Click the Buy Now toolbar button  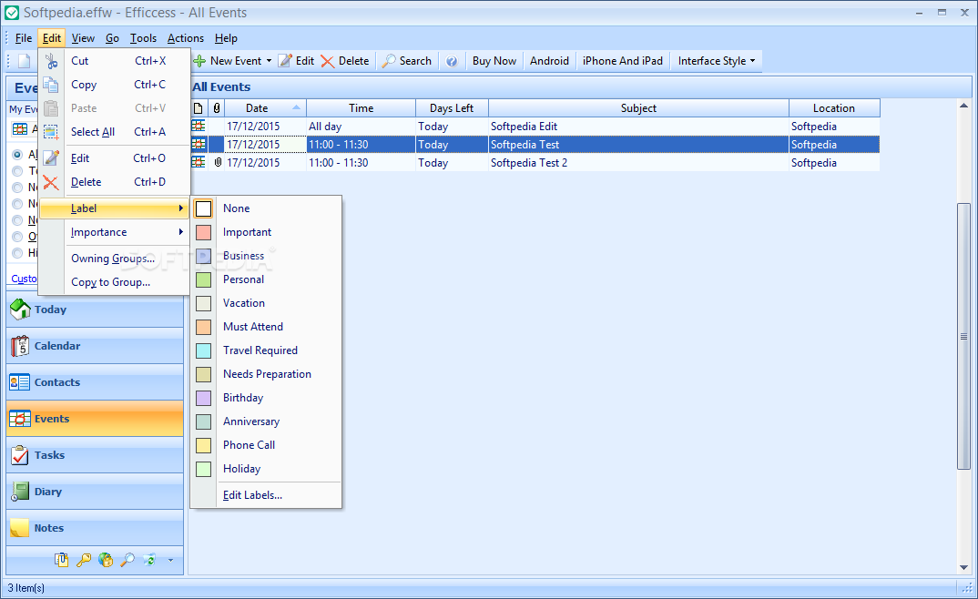(x=494, y=60)
